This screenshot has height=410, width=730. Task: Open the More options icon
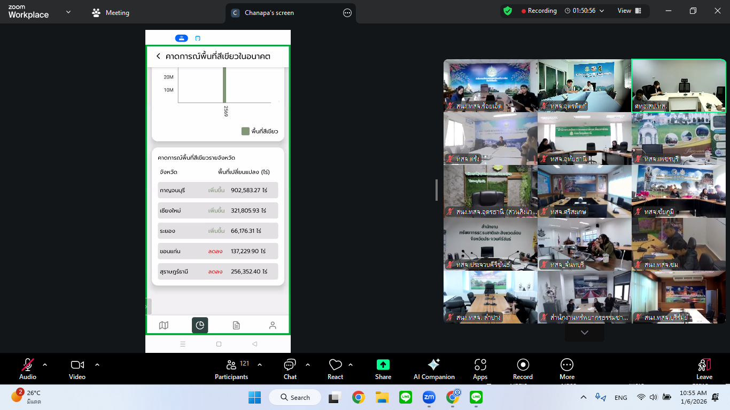[x=567, y=368]
